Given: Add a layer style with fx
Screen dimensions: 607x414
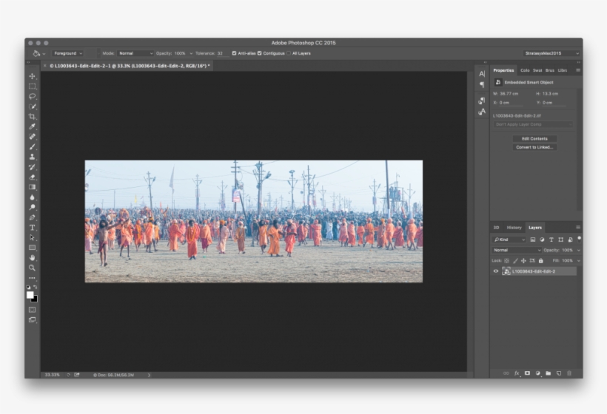Looking at the screenshot, I should pos(517,373).
